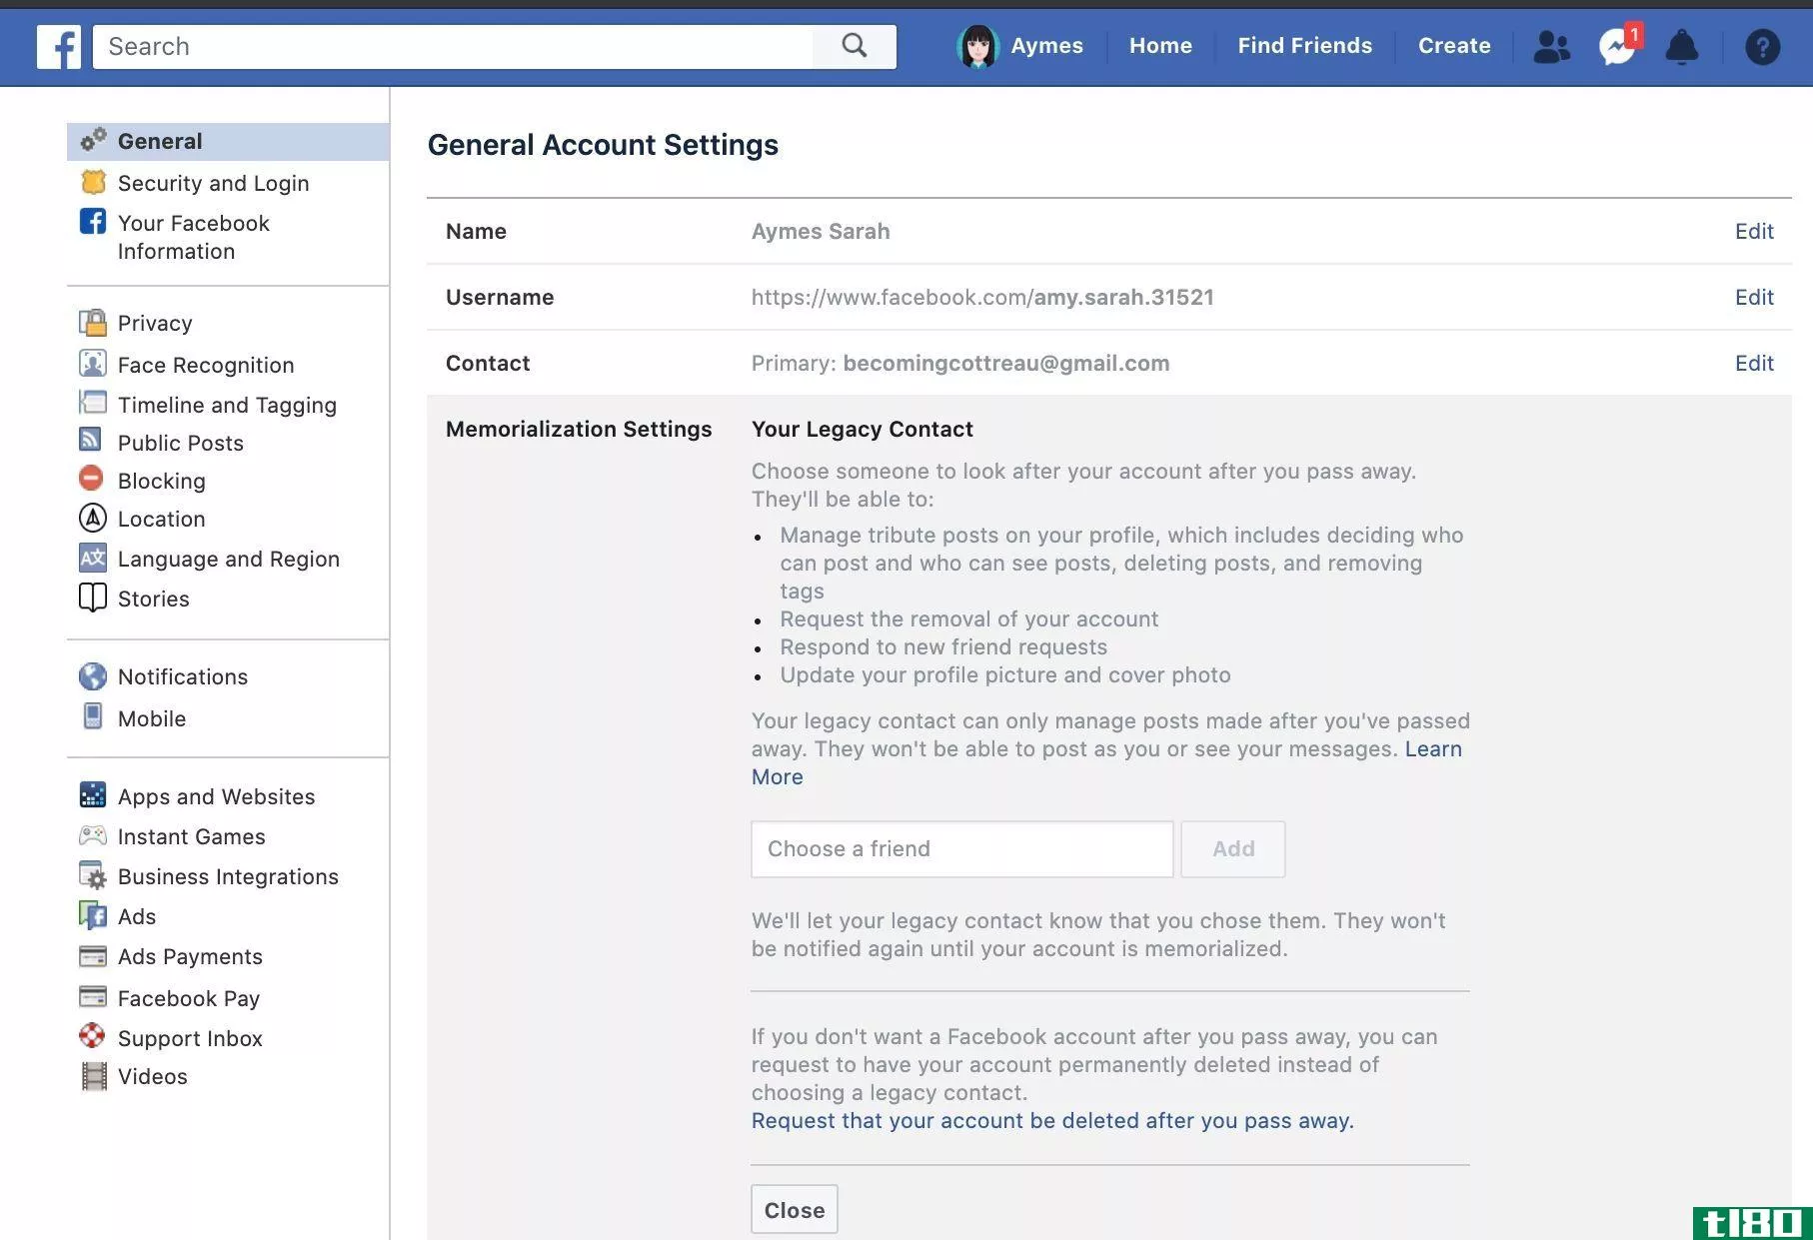Open Messenger icon with notification badge
1813x1240 pixels.
click(1617, 46)
